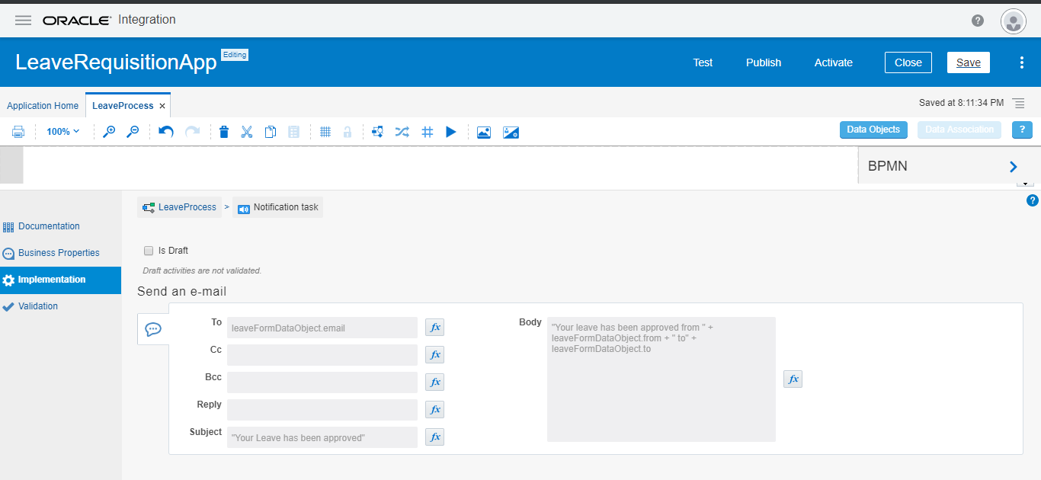Delete selection with the trash icon
Viewport: 1041px width, 480px height.
pyautogui.click(x=223, y=132)
